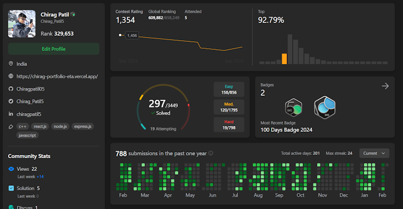Open the Badges arrow to view all
Image resolution: width=403 pixels, height=209 pixels.
coord(385,86)
